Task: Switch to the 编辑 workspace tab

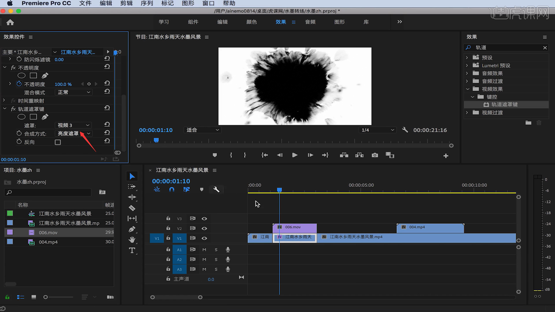Action: [x=222, y=22]
